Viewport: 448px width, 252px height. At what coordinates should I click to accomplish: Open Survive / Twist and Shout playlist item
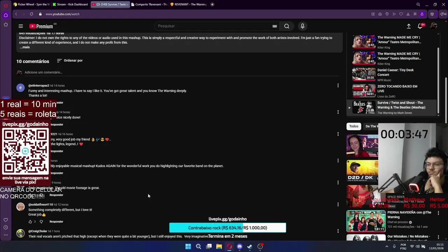[391, 107]
